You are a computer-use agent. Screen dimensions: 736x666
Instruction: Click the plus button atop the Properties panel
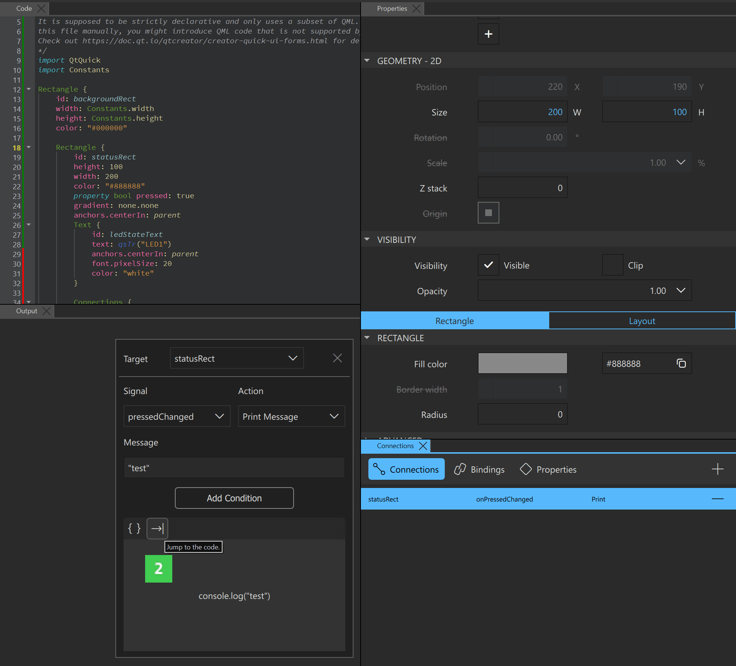click(488, 34)
